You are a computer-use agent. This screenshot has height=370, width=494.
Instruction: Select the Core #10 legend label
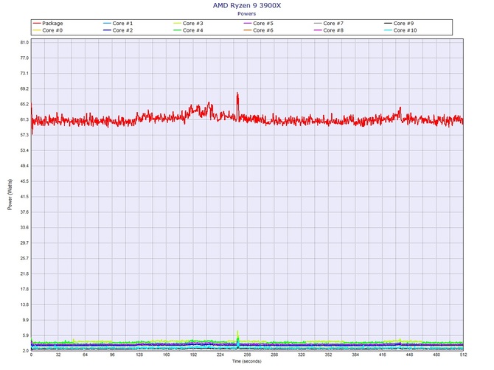click(x=406, y=30)
